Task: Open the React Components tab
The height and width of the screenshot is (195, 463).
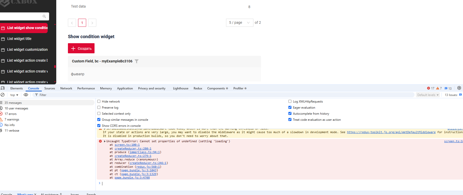Action: [x=217, y=88]
